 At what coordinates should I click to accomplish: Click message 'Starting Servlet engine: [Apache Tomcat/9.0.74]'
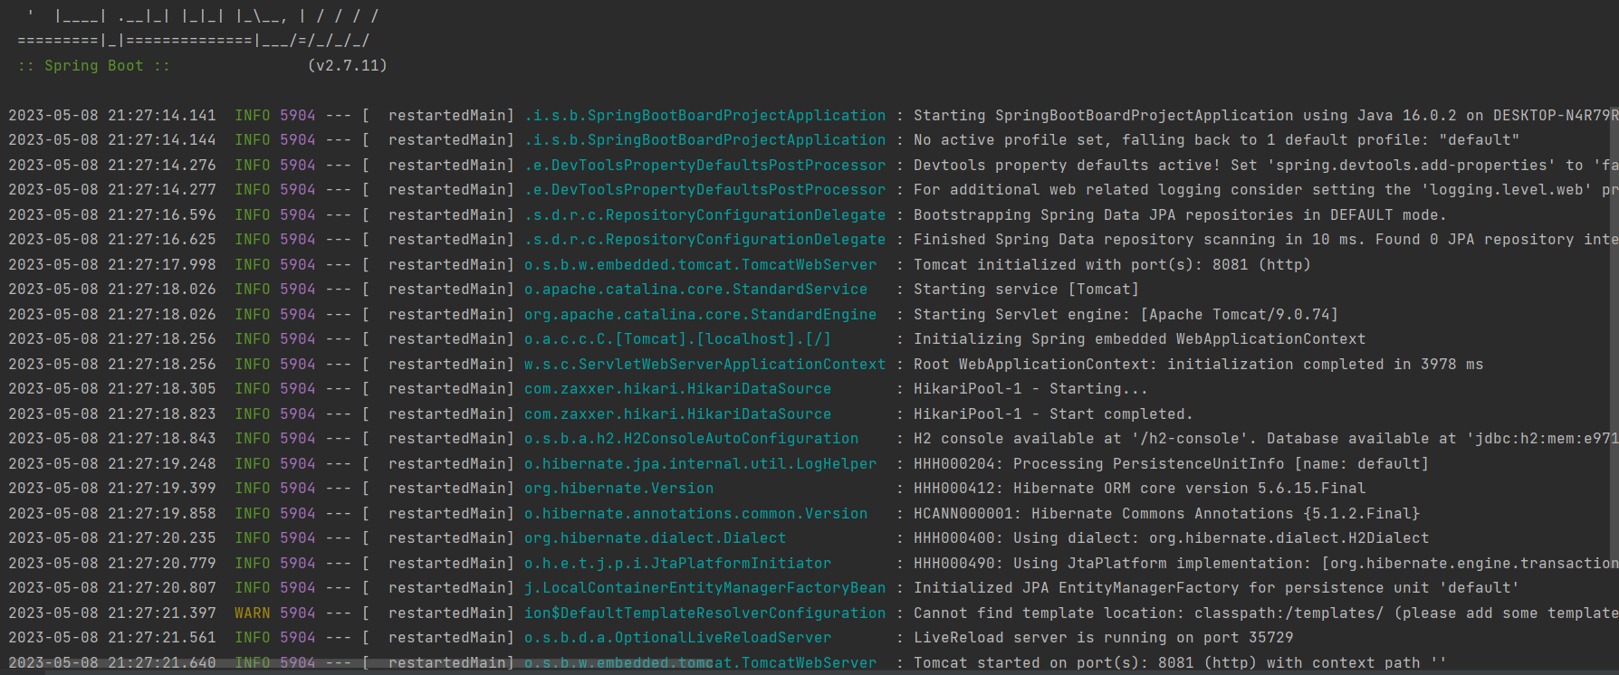click(x=1126, y=314)
